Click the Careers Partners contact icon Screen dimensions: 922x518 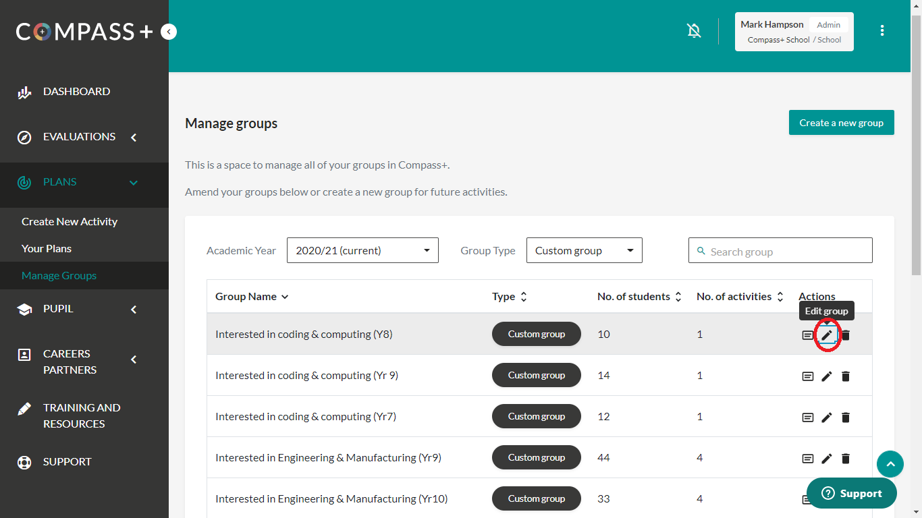(x=24, y=355)
